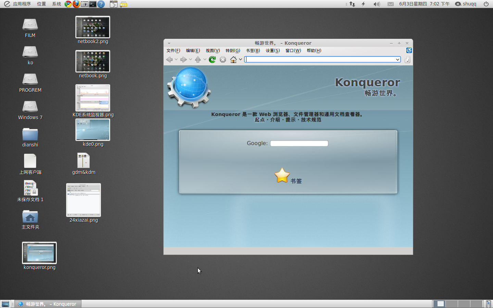Click the 畅游世界 Konqueror taskbar entry
Image resolution: width=493 pixels, height=308 pixels.
coord(48,304)
